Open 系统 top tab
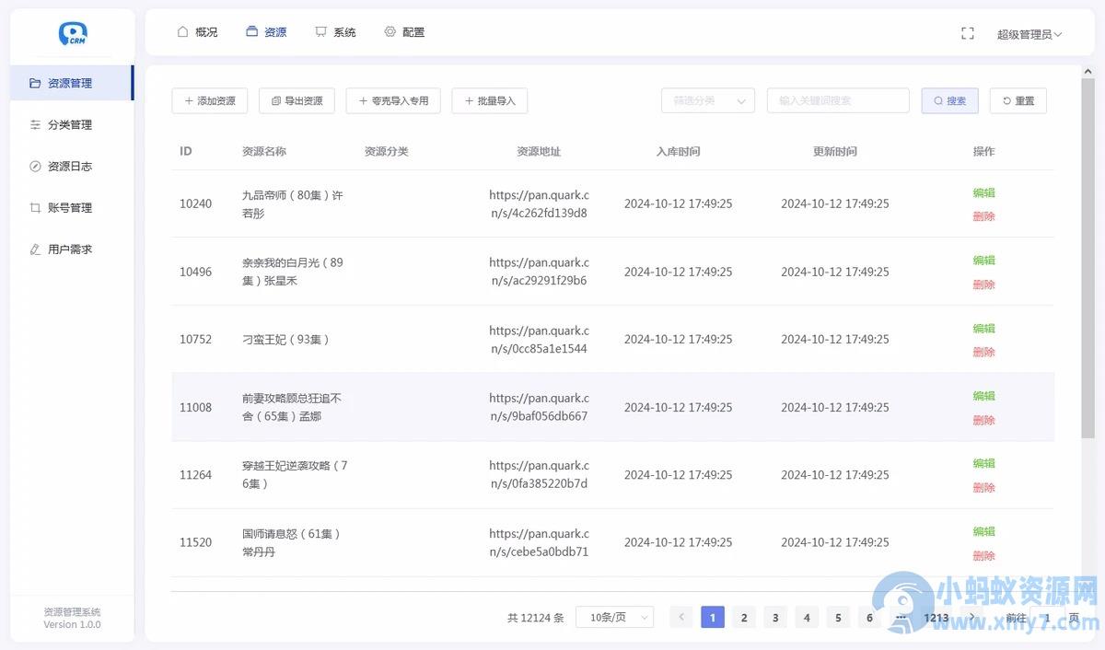This screenshot has width=1105, height=650. coord(335,32)
